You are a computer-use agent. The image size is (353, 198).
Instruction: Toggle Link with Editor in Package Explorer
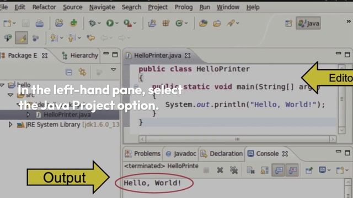82,72
